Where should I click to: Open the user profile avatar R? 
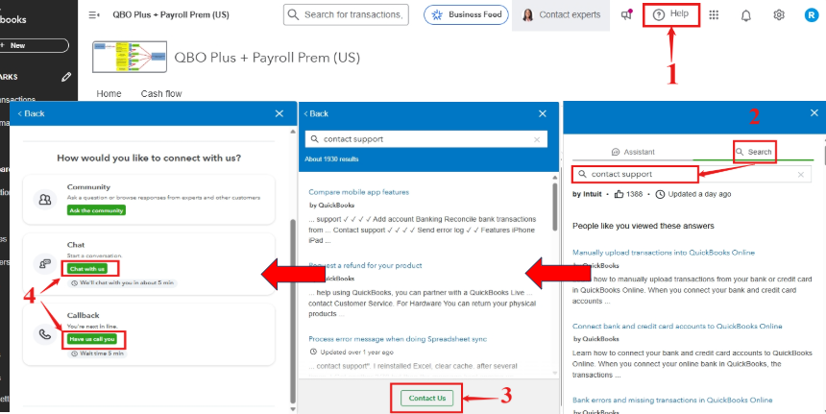point(811,15)
